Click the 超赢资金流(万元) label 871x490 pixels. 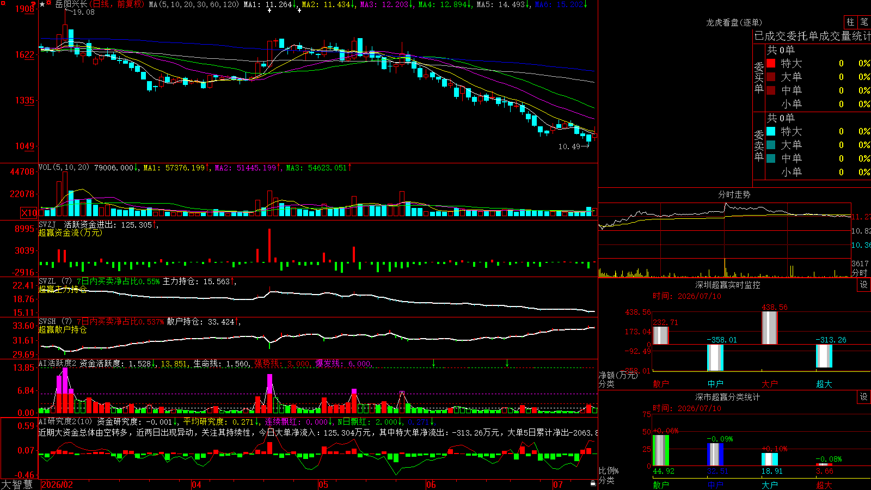pos(70,233)
